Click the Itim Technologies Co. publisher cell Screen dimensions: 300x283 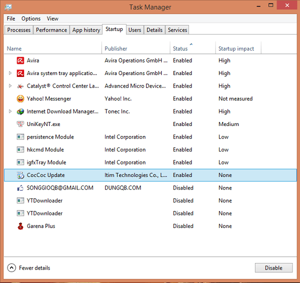tap(135, 175)
